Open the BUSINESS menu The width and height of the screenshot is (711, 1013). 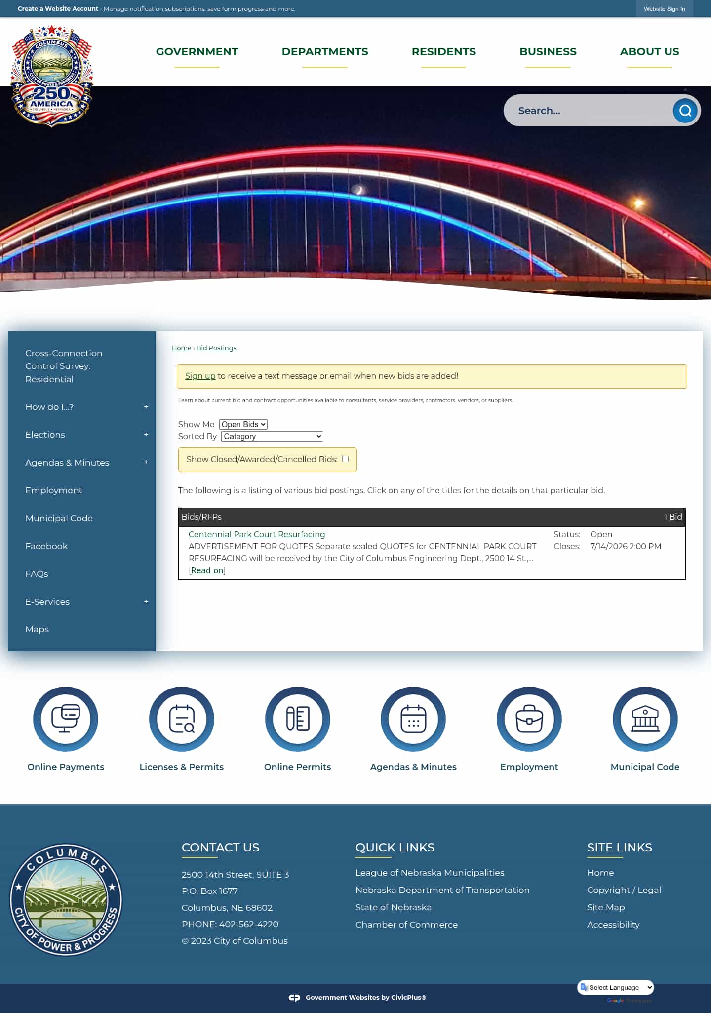click(x=548, y=52)
